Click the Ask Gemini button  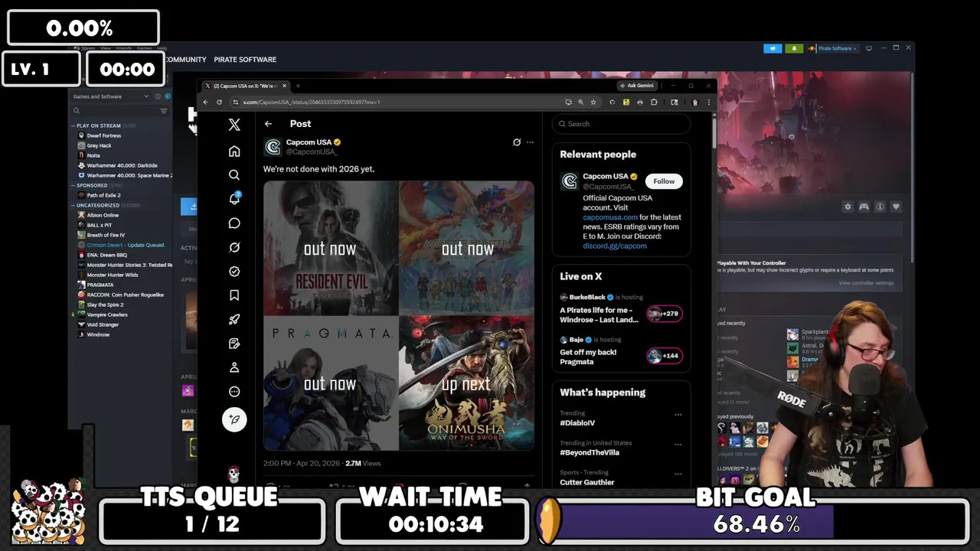[x=637, y=86]
